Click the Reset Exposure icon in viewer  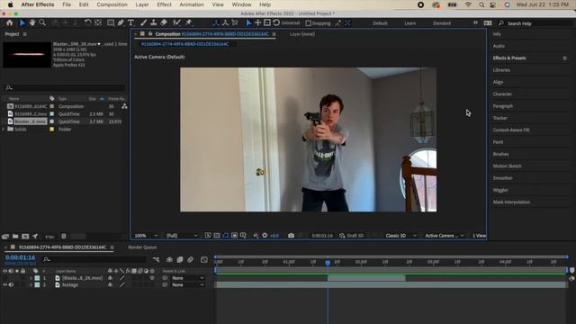point(265,236)
